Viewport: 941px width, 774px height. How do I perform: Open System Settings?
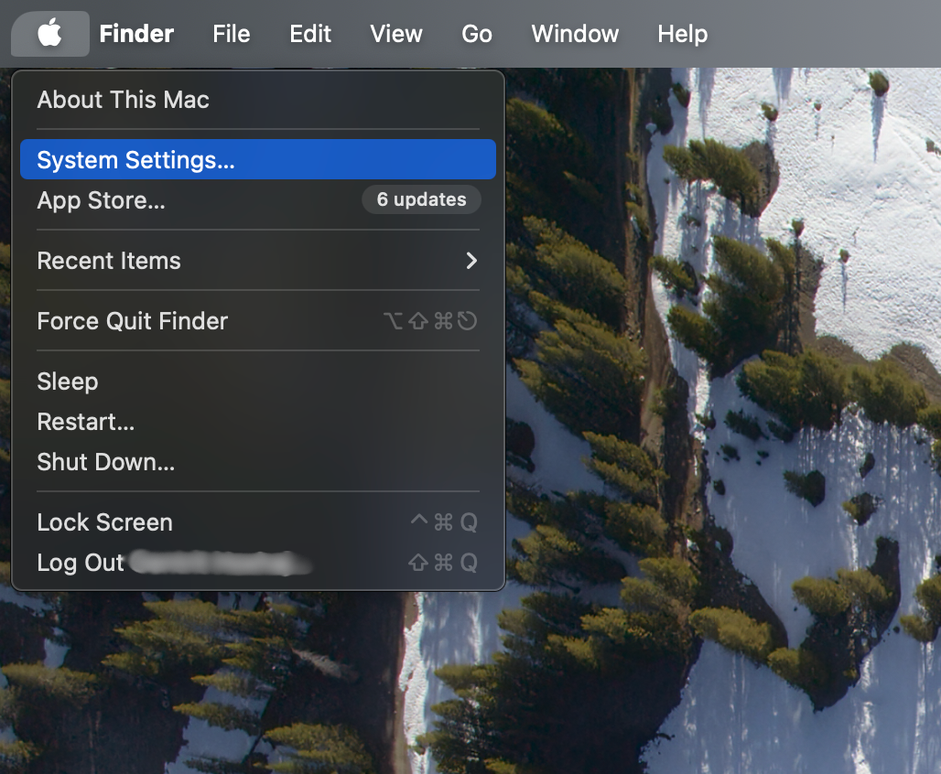(x=137, y=158)
